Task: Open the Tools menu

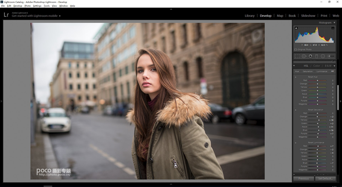Action: (47, 6)
